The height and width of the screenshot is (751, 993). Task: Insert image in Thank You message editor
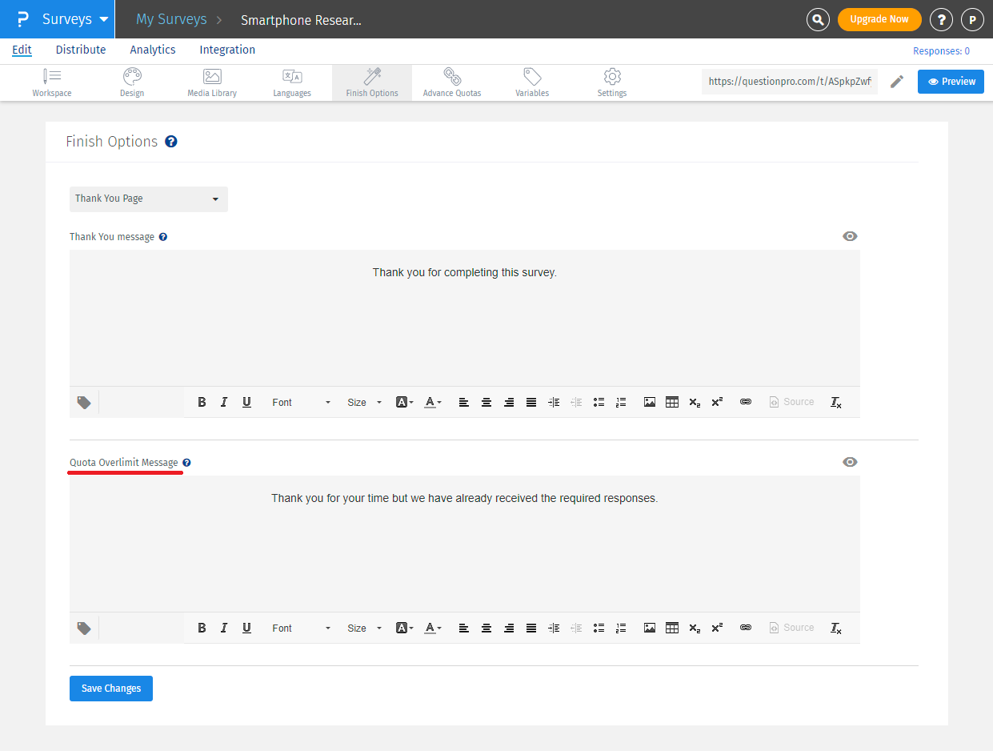650,402
